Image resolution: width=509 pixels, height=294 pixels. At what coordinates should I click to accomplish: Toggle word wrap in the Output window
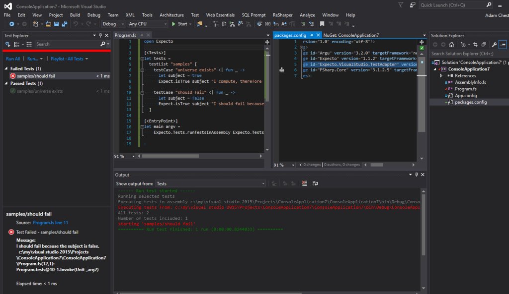click(x=316, y=183)
